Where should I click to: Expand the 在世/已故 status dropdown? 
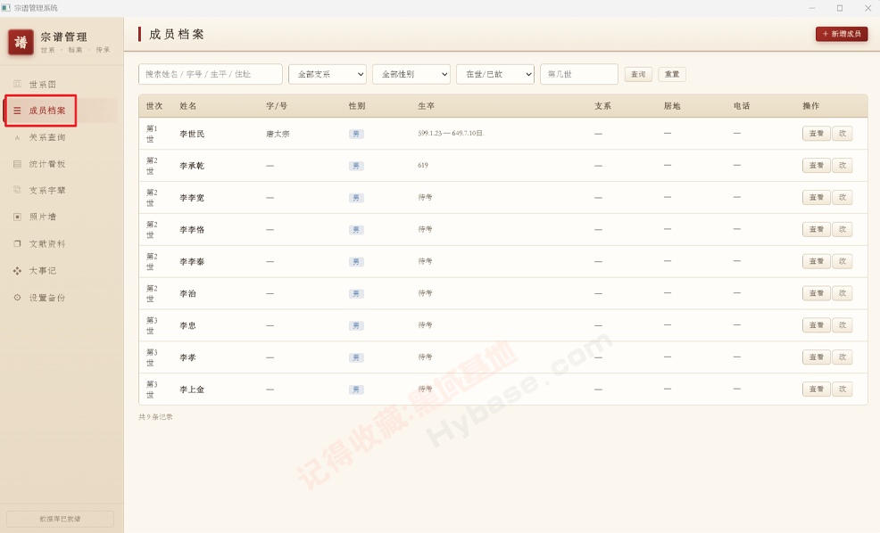coord(495,74)
